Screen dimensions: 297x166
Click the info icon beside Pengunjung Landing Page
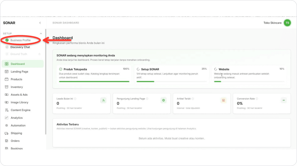(x=147, y=99)
